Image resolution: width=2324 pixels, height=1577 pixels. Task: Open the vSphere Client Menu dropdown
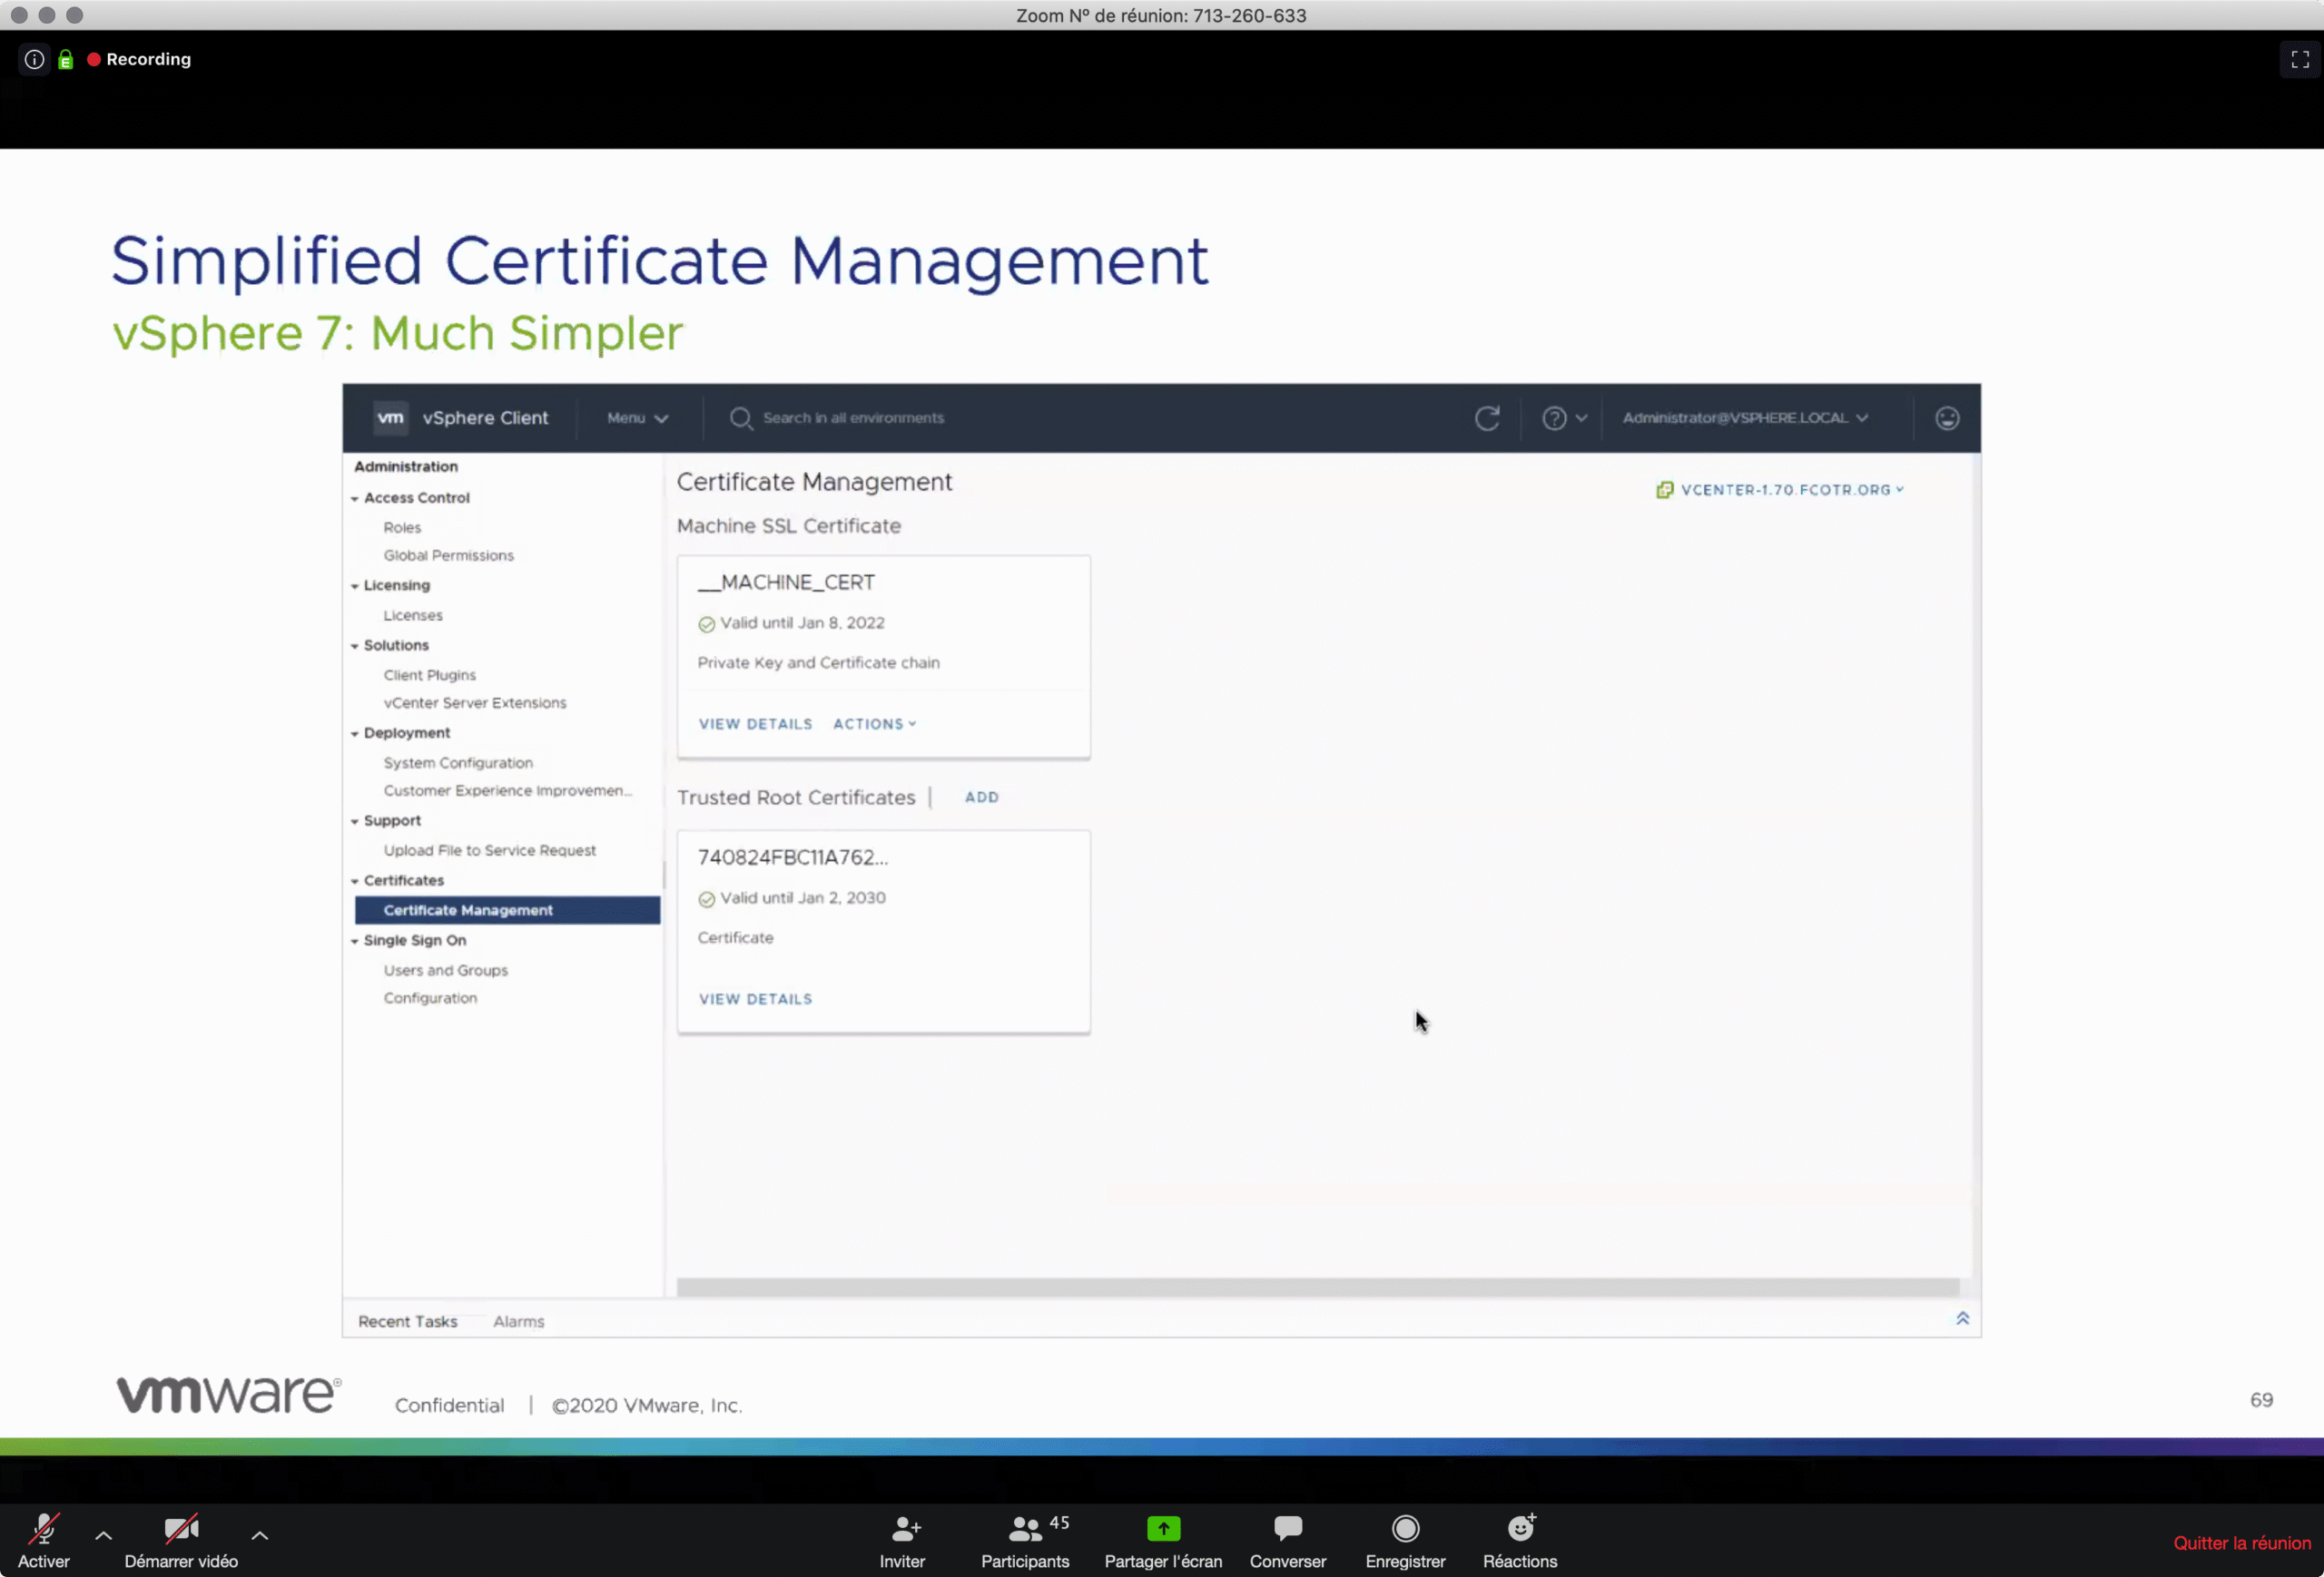pyautogui.click(x=637, y=417)
